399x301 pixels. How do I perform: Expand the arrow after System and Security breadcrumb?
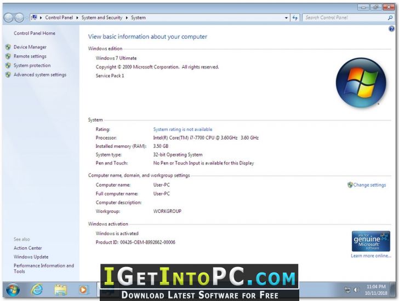coord(127,18)
